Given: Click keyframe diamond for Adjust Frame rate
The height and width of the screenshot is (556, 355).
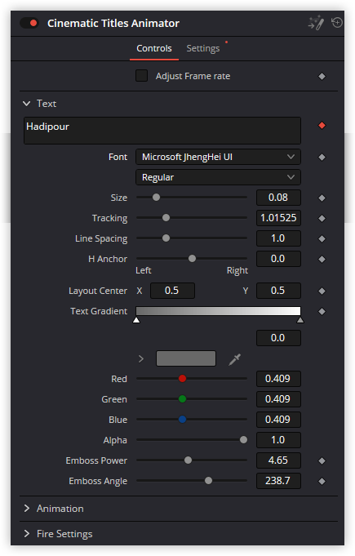Looking at the screenshot, I should coord(322,76).
